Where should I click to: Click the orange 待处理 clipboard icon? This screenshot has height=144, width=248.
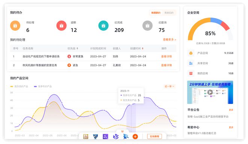click(15, 25)
